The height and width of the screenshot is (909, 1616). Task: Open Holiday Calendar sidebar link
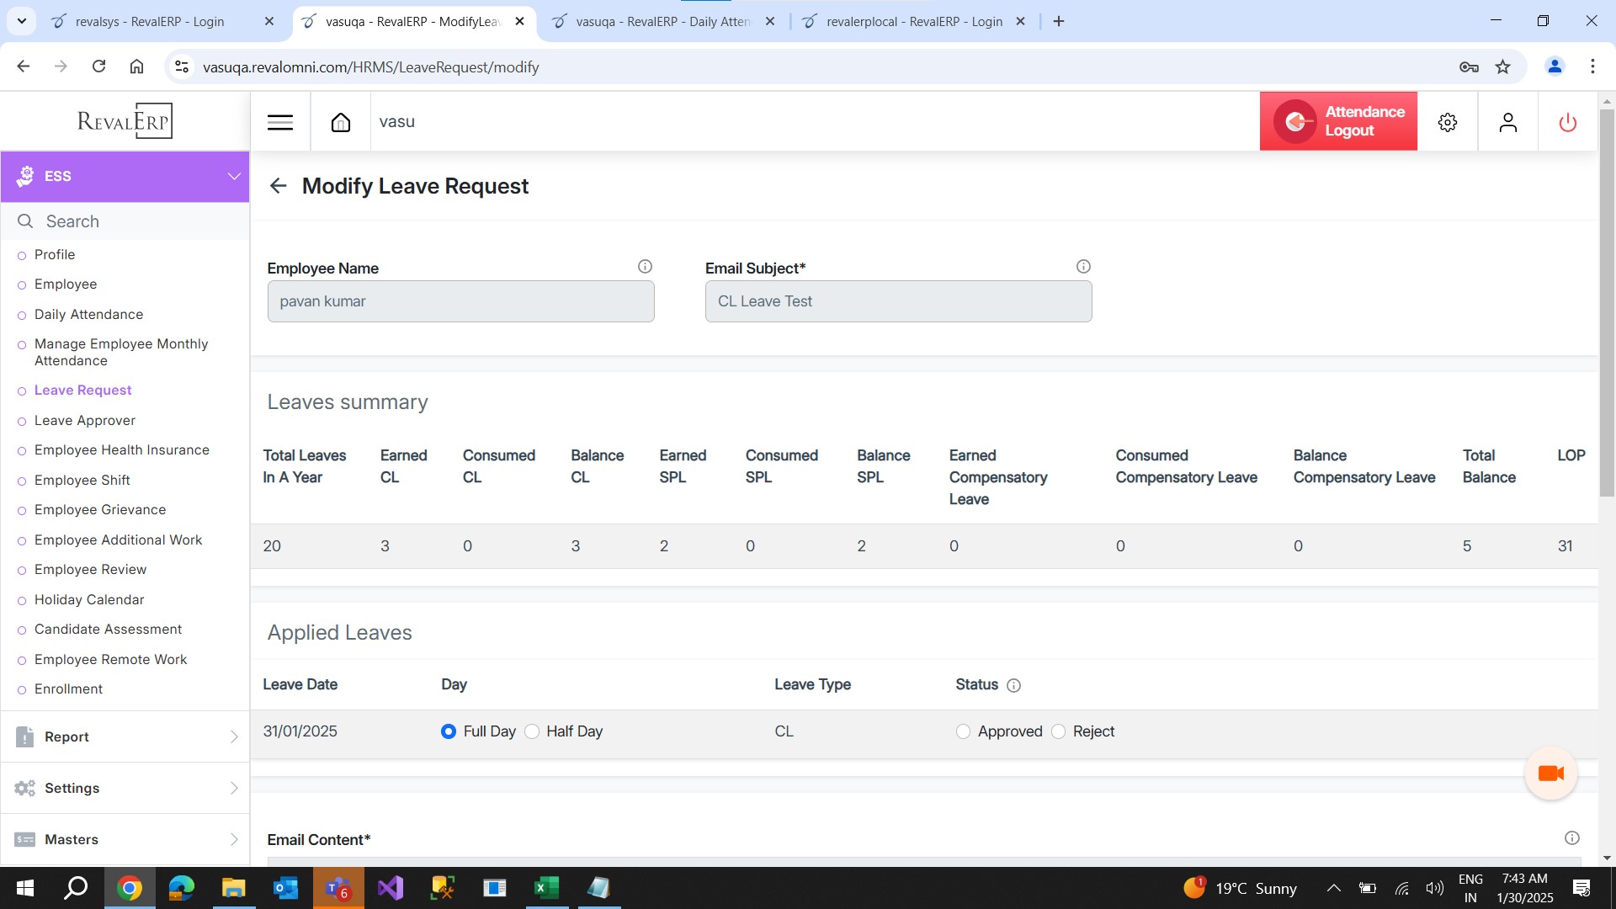(x=89, y=599)
